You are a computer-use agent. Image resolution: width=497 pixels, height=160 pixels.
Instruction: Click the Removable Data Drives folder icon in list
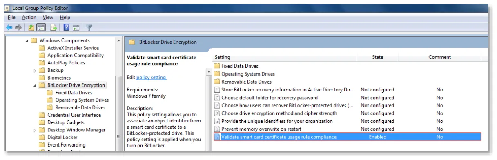[x=217, y=82]
